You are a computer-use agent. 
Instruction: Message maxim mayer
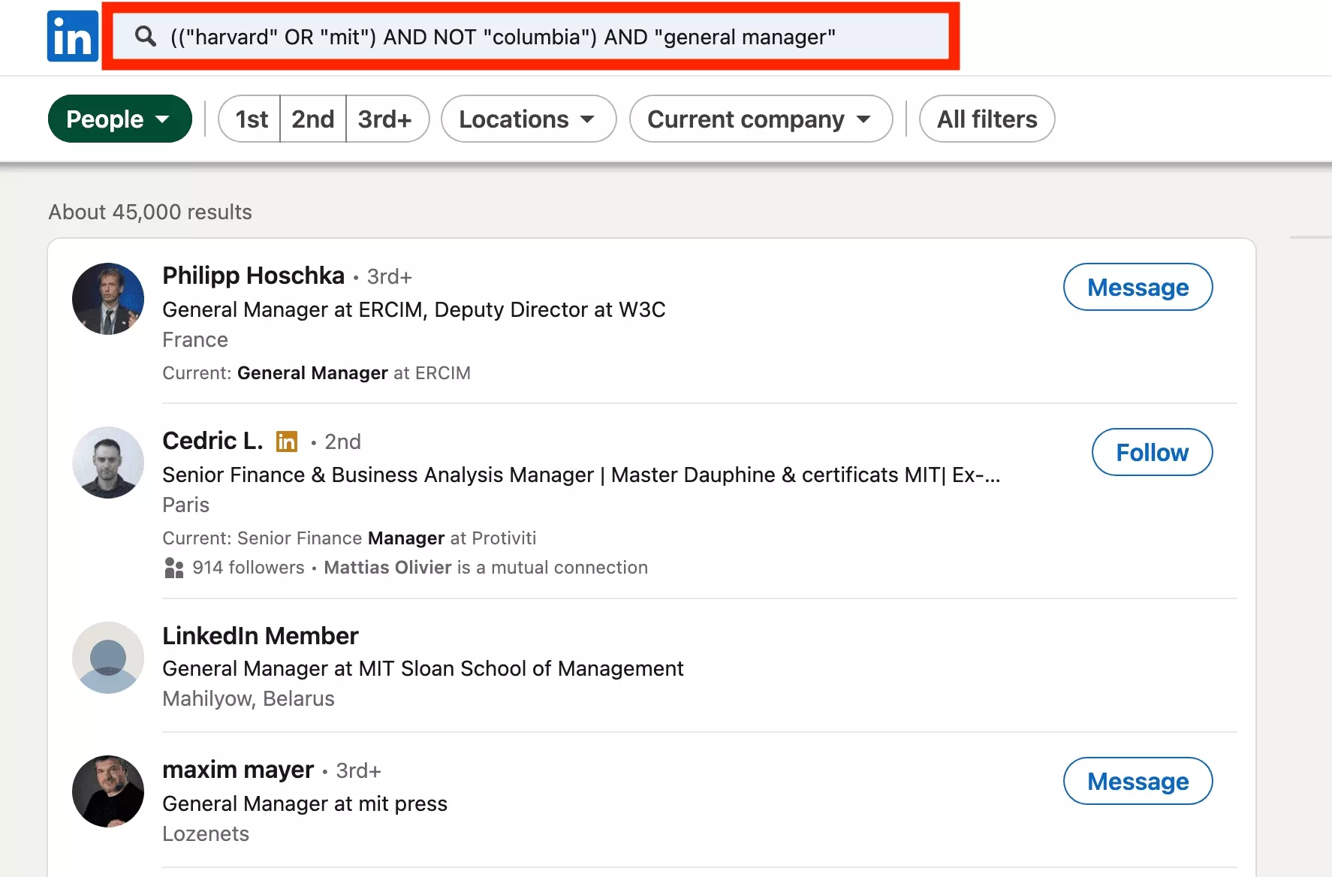[x=1138, y=781]
